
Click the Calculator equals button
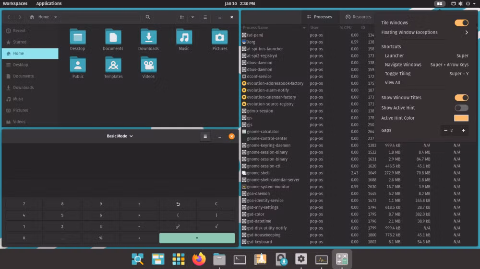[197, 238]
